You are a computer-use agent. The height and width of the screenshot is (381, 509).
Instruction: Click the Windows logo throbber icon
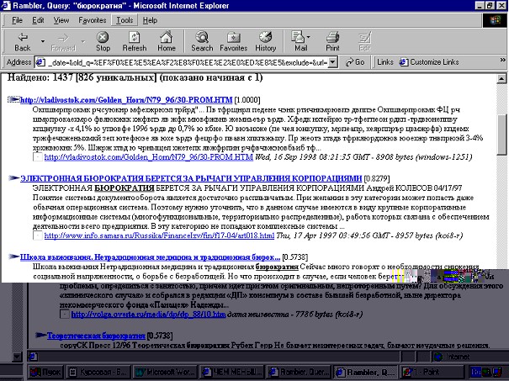coord(495,20)
